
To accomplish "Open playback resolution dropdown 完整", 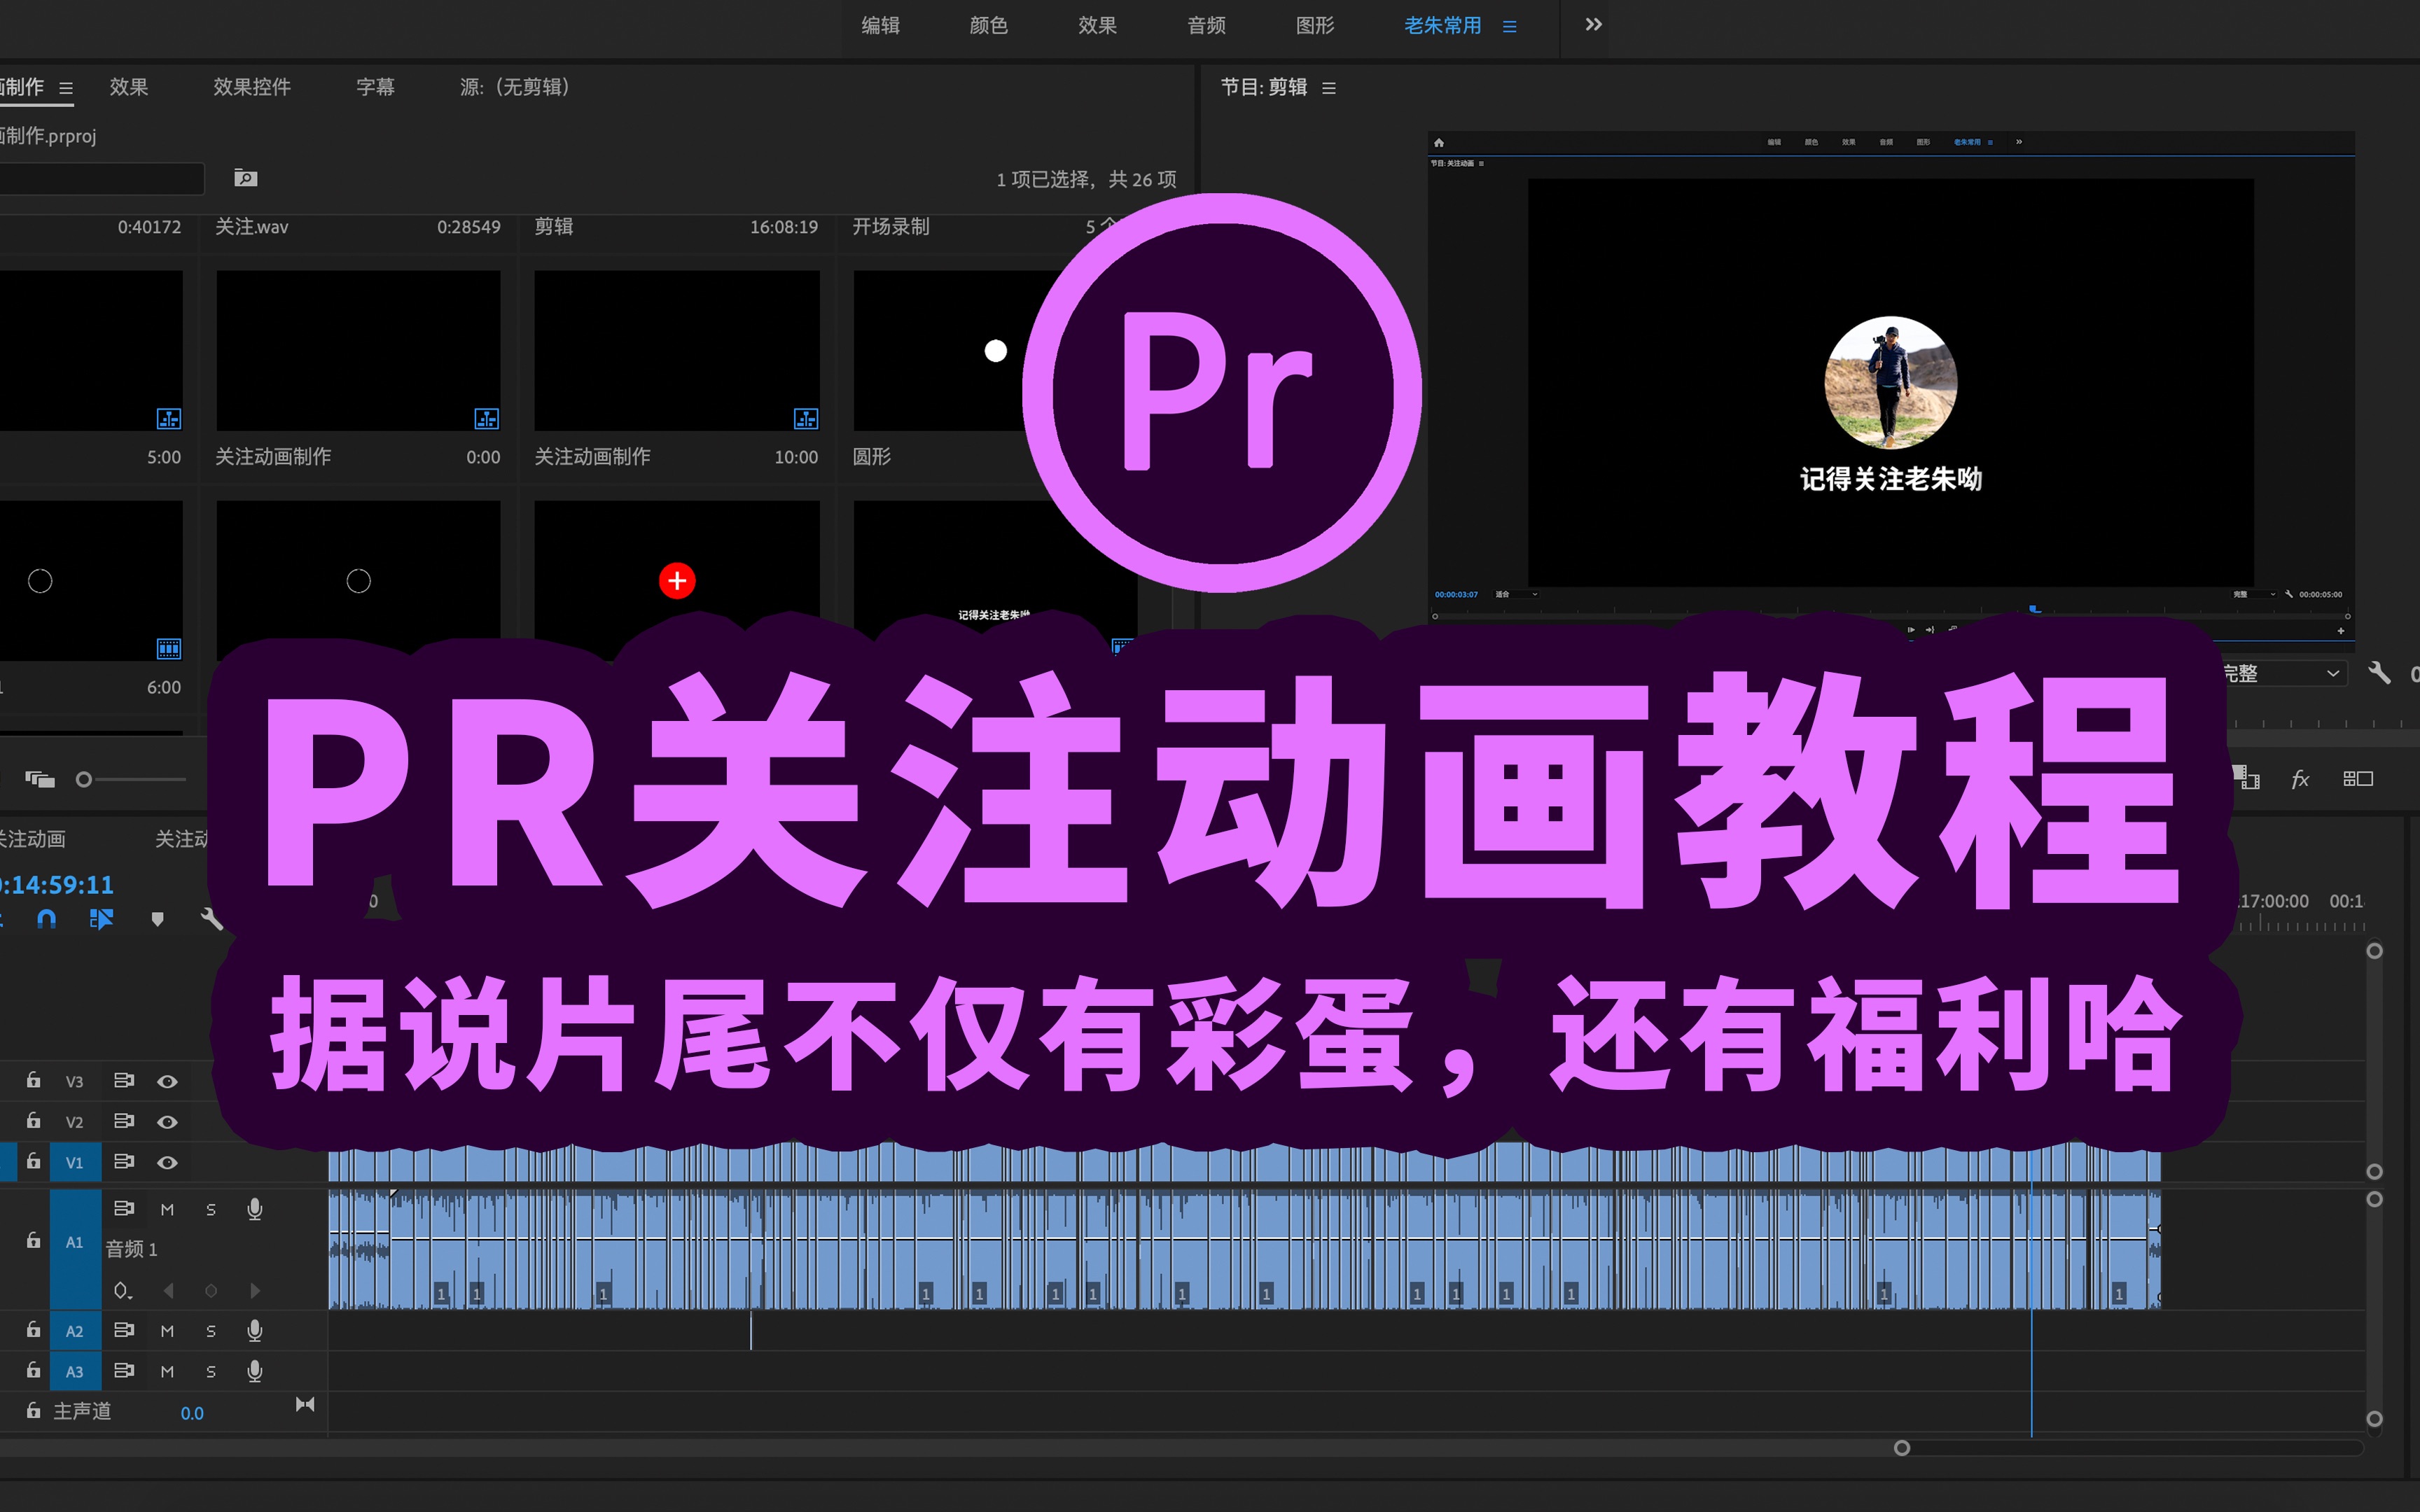I will [x=2283, y=673].
